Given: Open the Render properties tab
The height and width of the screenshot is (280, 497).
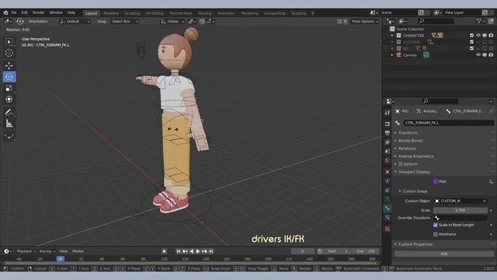Looking at the screenshot, I should 388,124.
